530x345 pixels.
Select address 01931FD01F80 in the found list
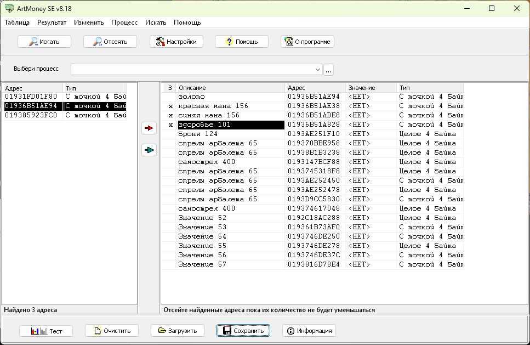click(x=31, y=97)
